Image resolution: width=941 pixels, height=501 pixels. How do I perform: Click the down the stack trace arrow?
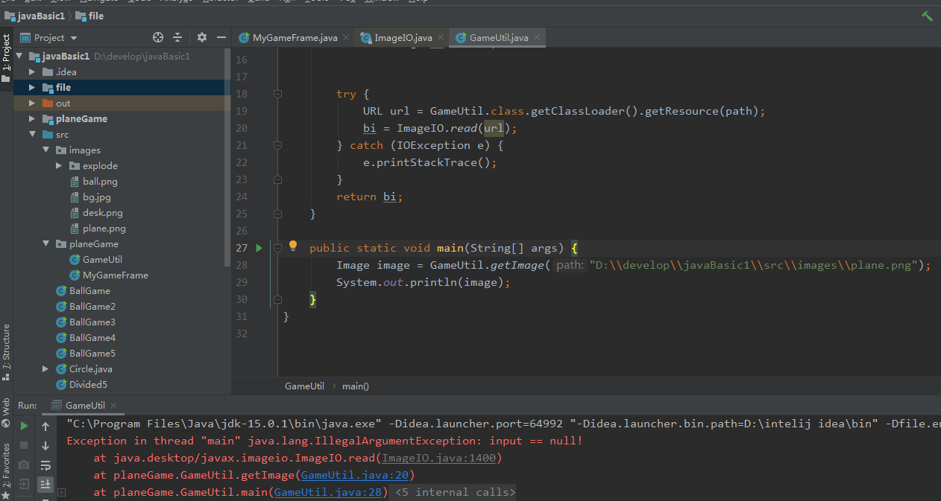click(x=45, y=445)
